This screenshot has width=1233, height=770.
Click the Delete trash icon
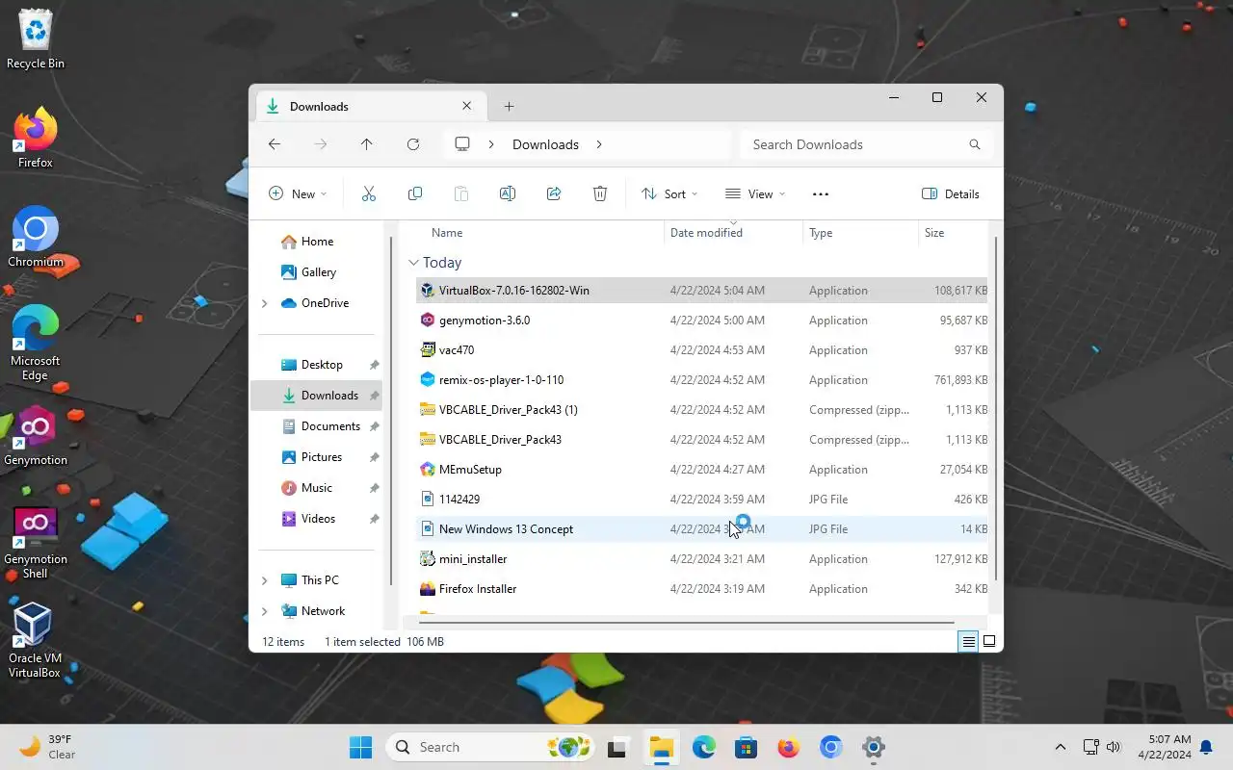coord(600,193)
